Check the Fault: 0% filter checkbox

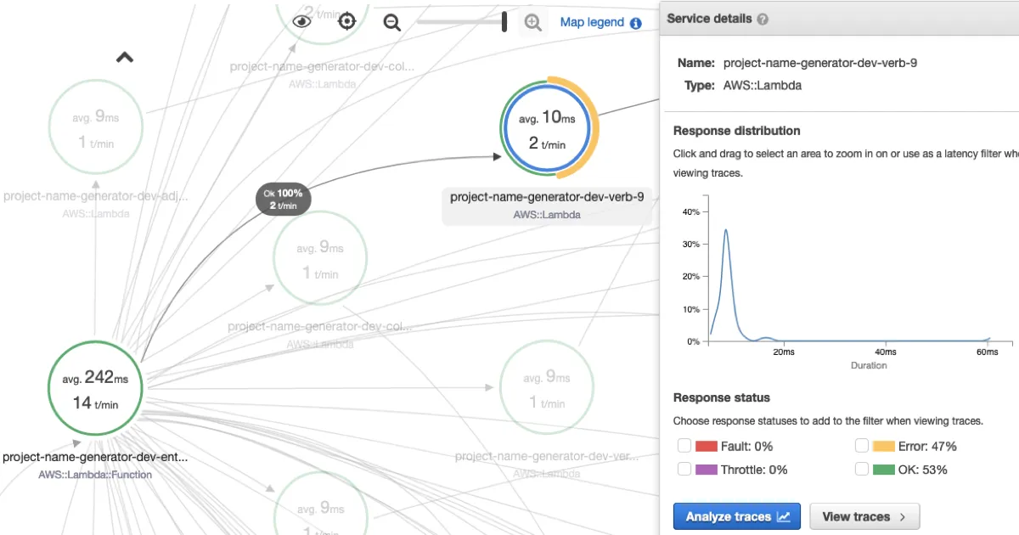(x=684, y=446)
